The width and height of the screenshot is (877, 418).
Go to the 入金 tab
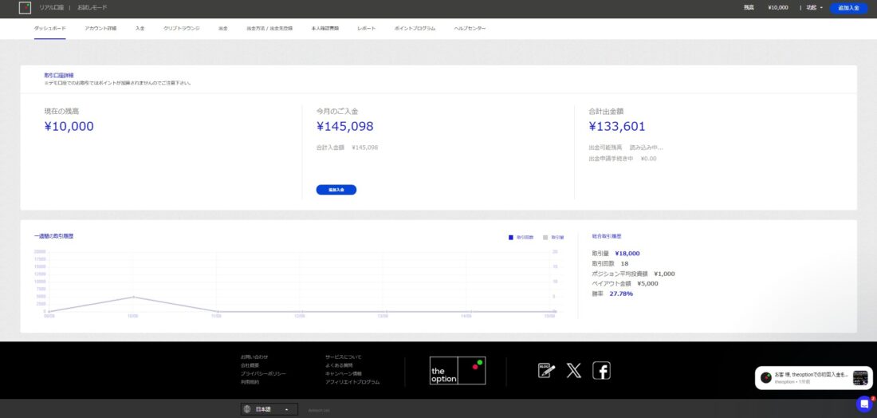pyautogui.click(x=140, y=28)
